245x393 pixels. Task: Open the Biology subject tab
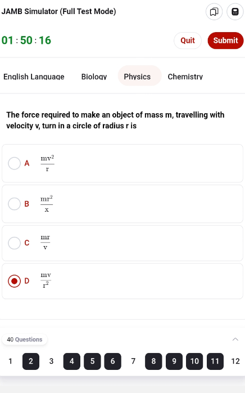pyautogui.click(x=94, y=77)
